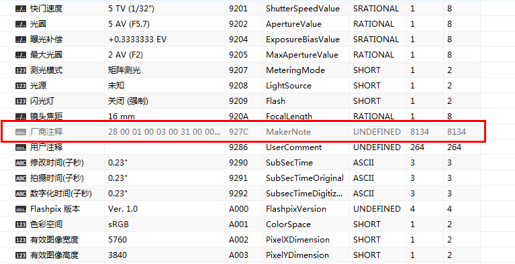Click the FocalLength tag name
This screenshot has width=515, height=264.
click(x=289, y=117)
